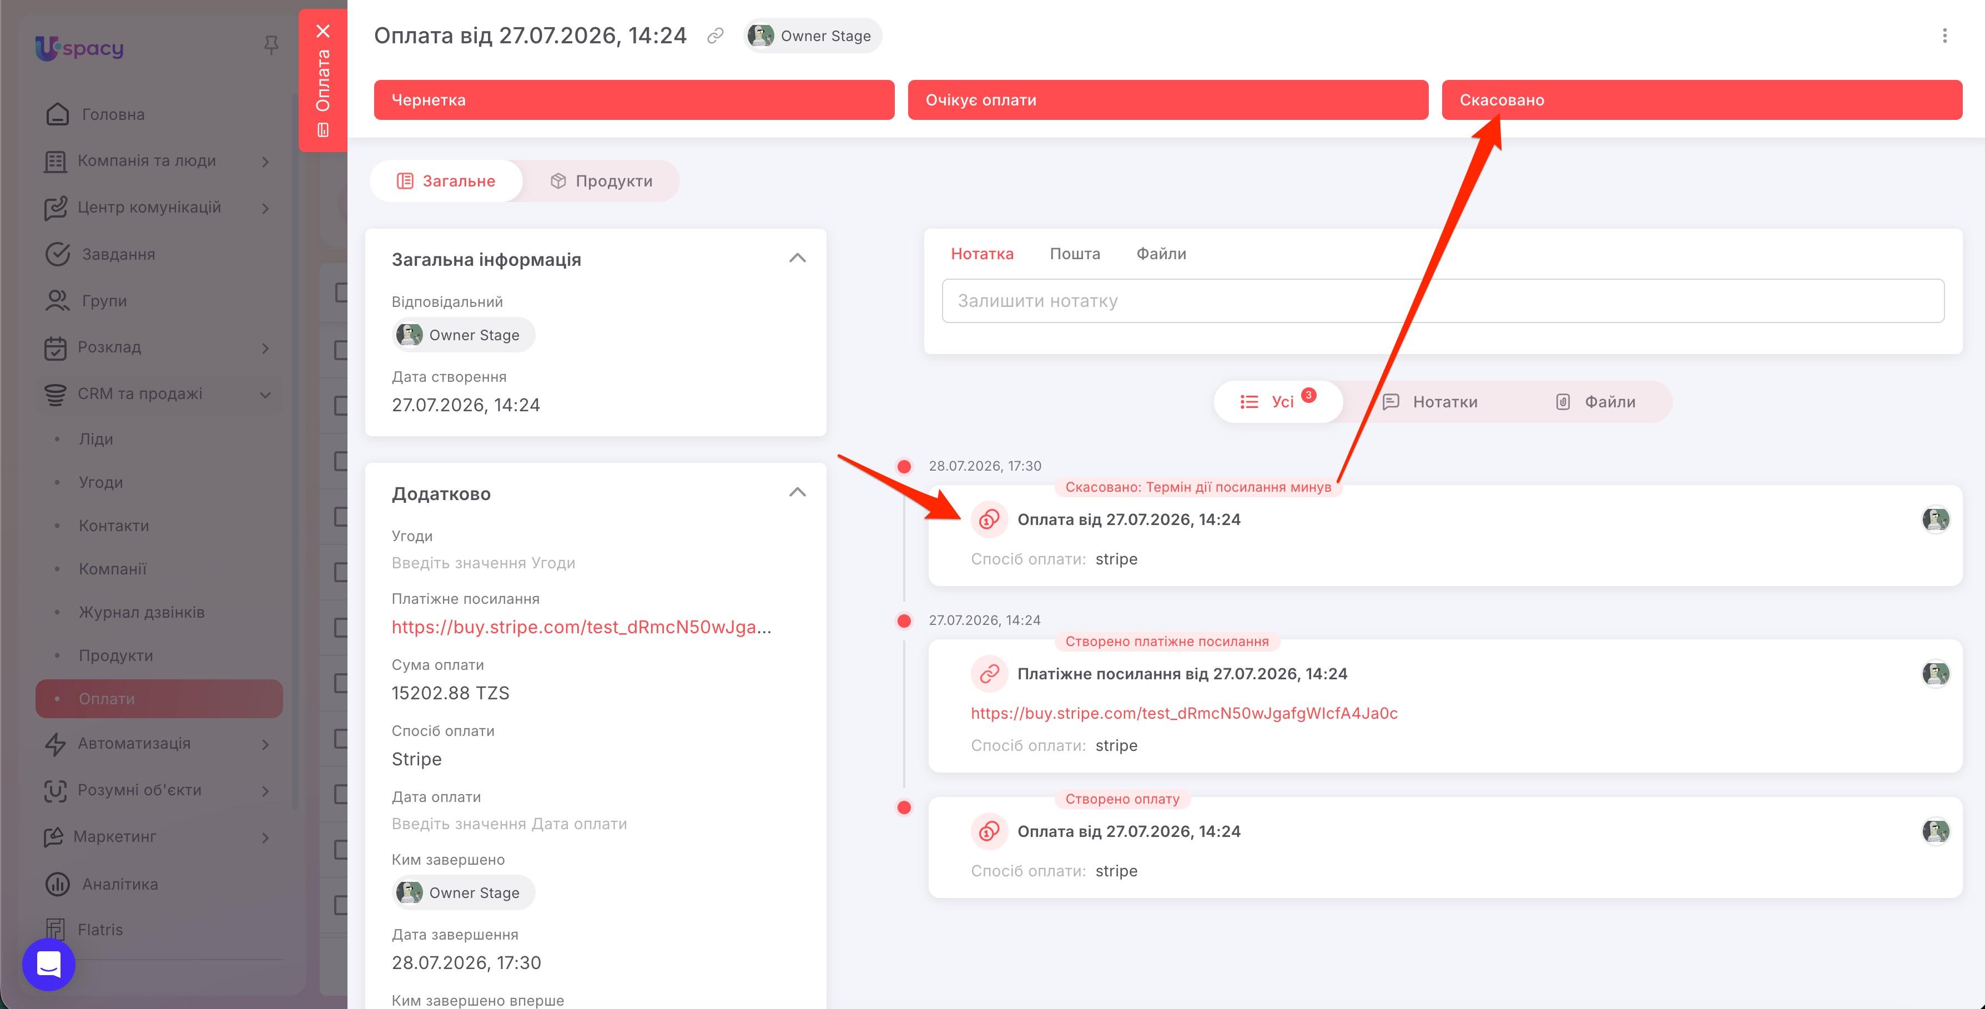Expand the Автоматизація submenu arrow
The image size is (1985, 1009).
[265, 745]
